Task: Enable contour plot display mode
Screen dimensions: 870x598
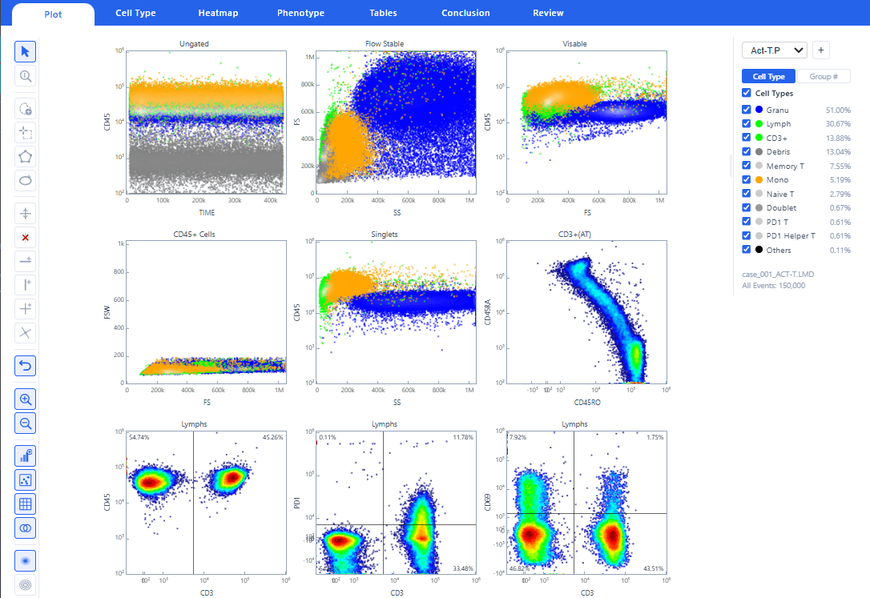Action: (25, 584)
